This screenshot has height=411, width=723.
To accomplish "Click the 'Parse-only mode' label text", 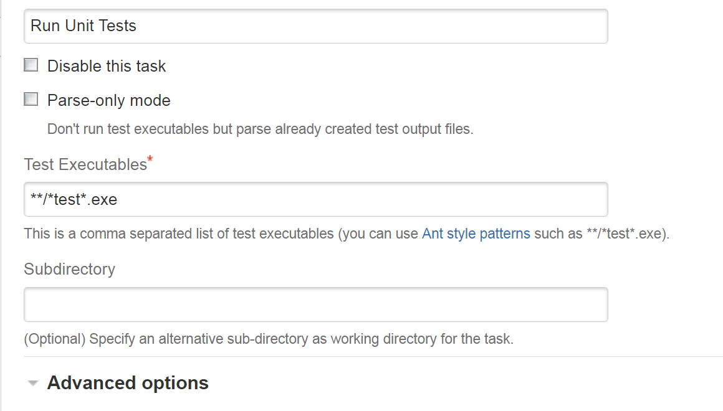I will point(108,100).
